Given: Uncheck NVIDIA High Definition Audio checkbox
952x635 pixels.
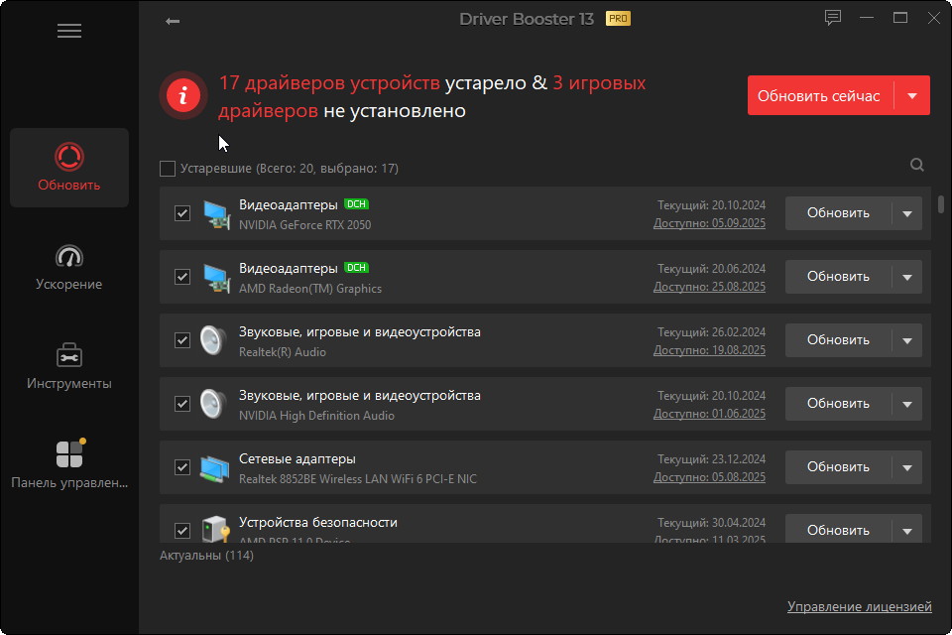Looking at the screenshot, I should coord(182,404).
